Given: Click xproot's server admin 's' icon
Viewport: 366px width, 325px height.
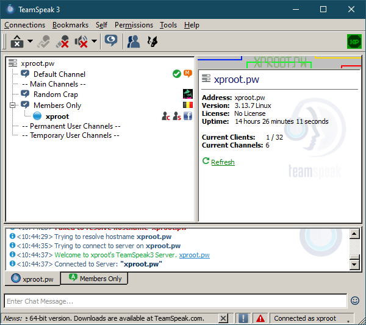Looking at the screenshot, I should (x=177, y=116).
